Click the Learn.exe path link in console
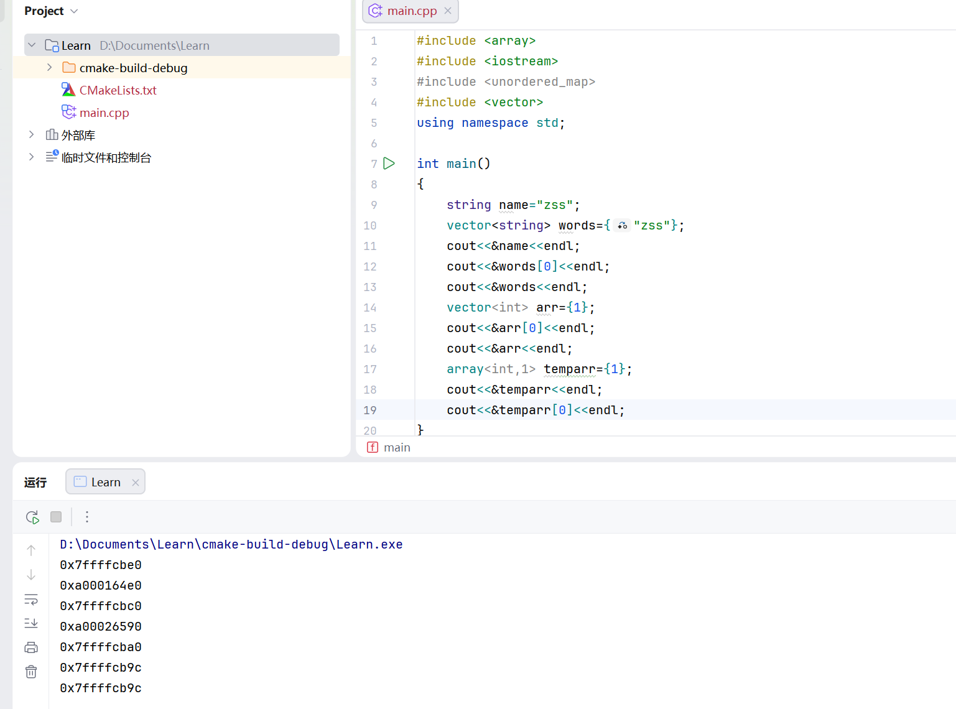Image resolution: width=956 pixels, height=709 pixels. click(231, 544)
